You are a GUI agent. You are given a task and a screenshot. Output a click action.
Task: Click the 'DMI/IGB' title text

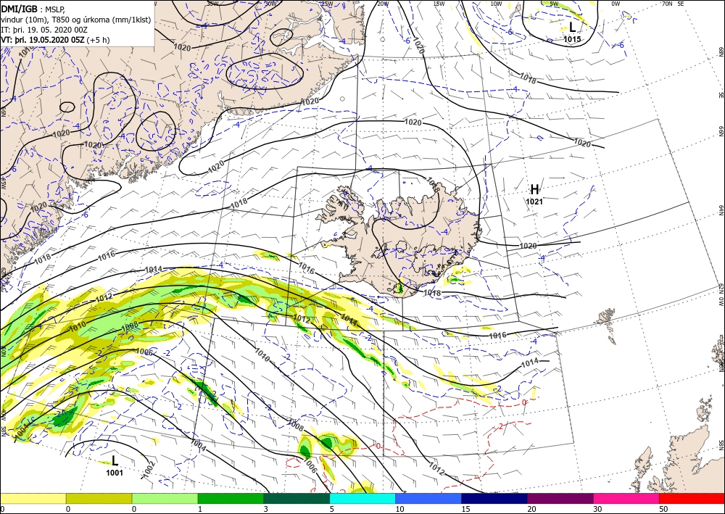(x=20, y=8)
